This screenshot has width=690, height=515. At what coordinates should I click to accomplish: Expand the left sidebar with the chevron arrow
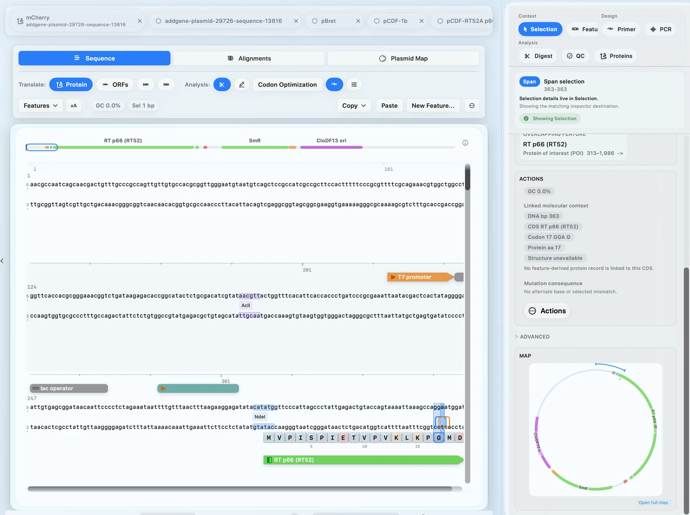point(2,261)
